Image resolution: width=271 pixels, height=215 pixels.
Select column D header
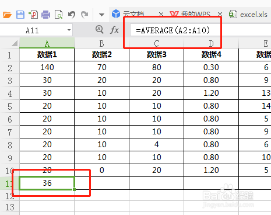tap(211, 43)
